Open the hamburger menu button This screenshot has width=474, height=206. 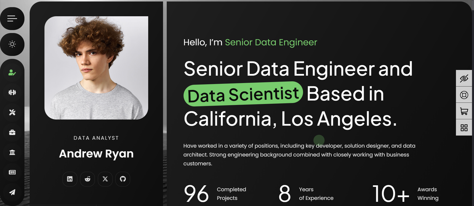(12, 19)
